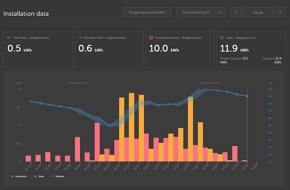
Task: Click the 23:00 time axis label
Action: 255,167
